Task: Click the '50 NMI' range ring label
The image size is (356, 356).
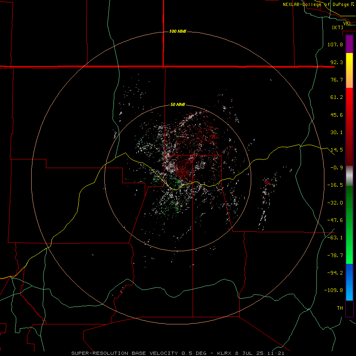Action: 178,104
